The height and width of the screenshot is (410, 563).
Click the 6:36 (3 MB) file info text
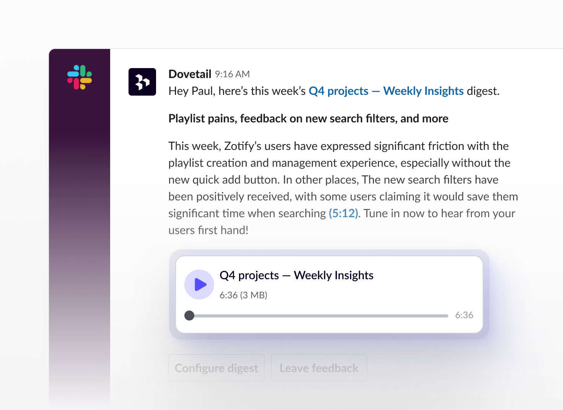click(243, 295)
